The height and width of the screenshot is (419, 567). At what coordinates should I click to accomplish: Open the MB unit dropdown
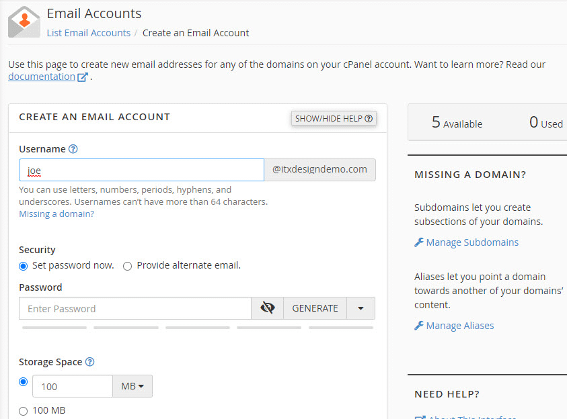pos(133,386)
